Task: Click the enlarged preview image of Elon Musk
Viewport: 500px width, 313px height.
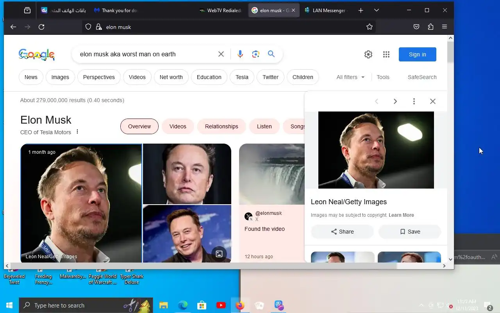Action: [x=376, y=150]
